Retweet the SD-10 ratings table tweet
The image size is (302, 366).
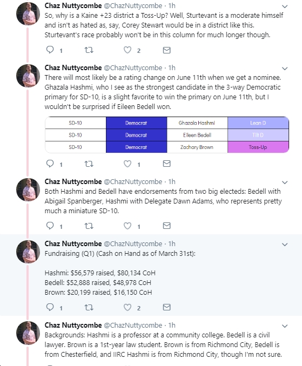(x=89, y=164)
